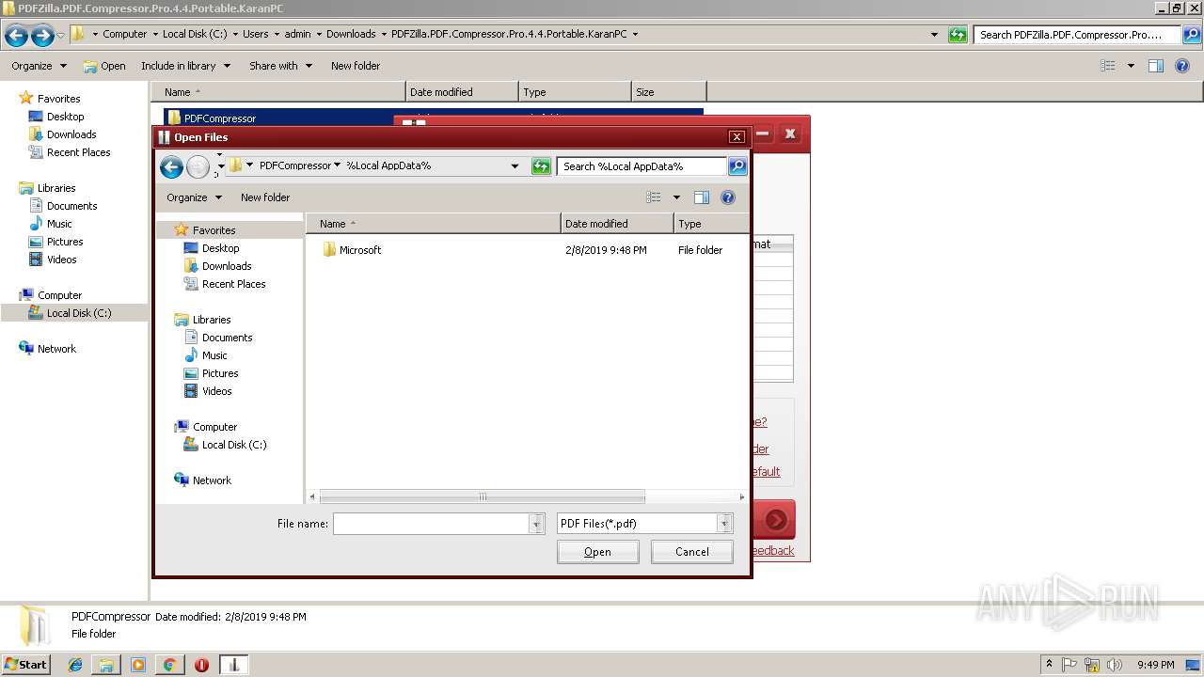Click Cancel button in dialog
Screen dimensions: 1204x677
coord(691,552)
